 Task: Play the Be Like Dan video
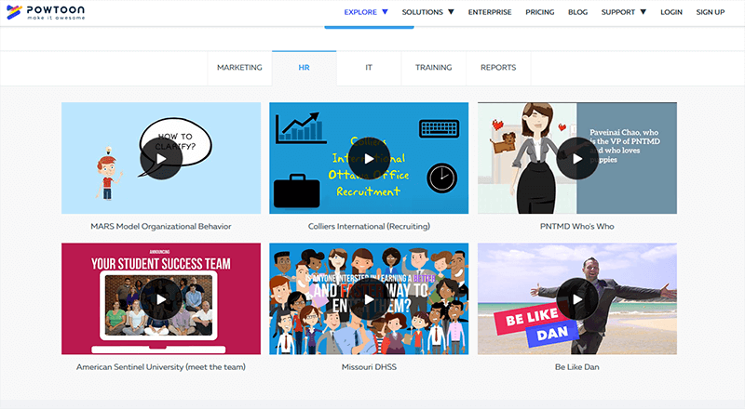577,299
